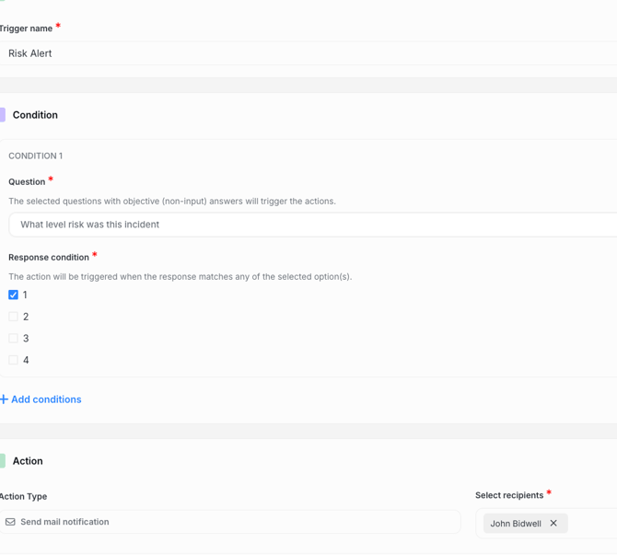Screen dimensions: 617x555
Task: Remove John Bidwell recipient with X icon
Action: [x=553, y=523]
